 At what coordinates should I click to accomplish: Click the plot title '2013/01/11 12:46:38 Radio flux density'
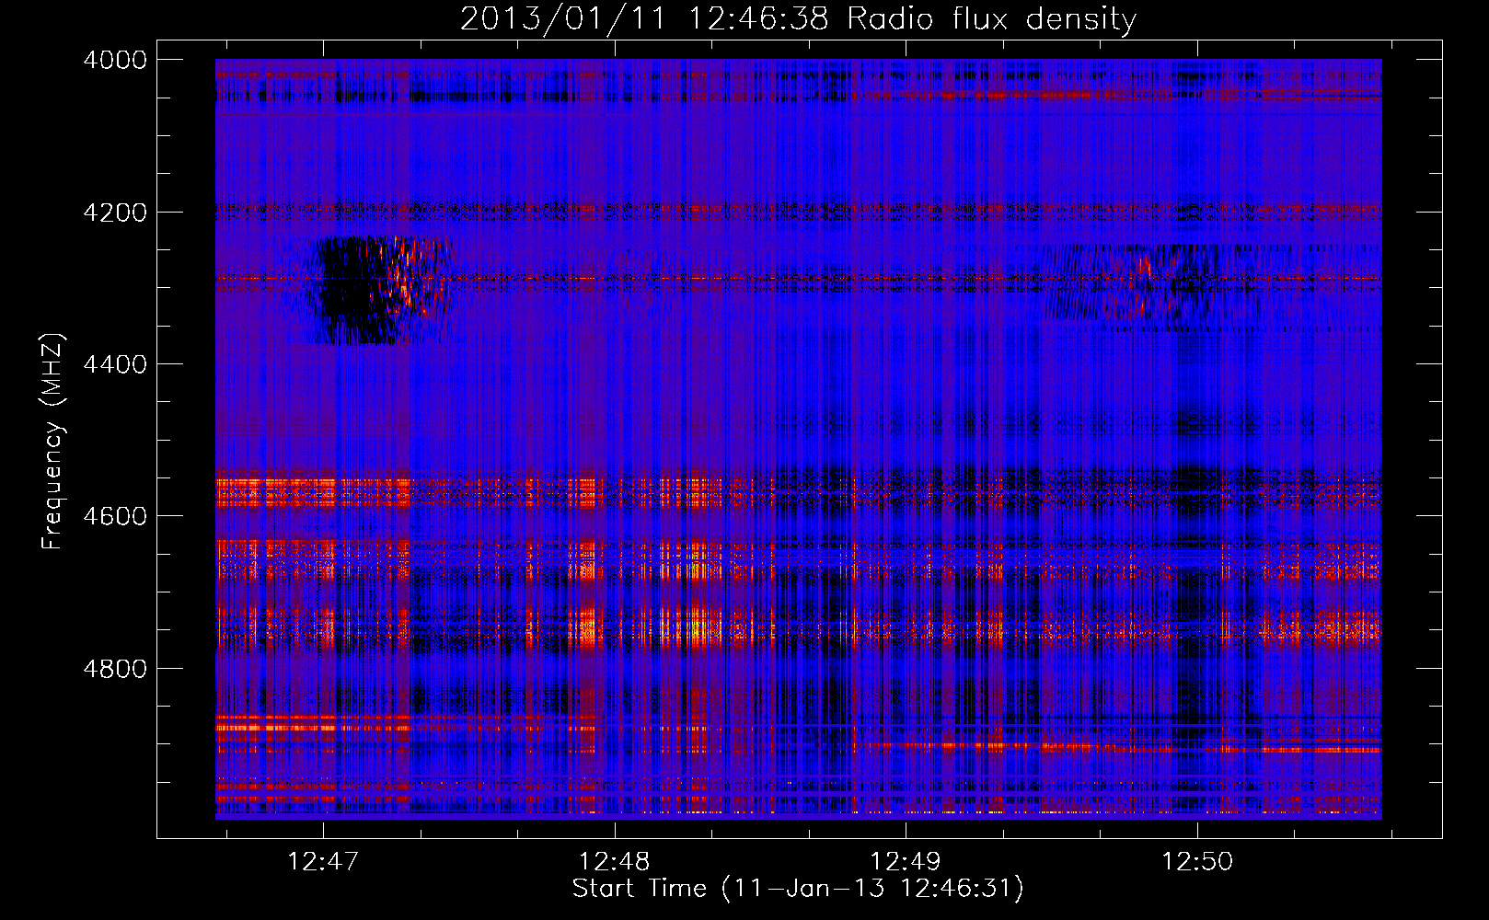coord(798,18)
